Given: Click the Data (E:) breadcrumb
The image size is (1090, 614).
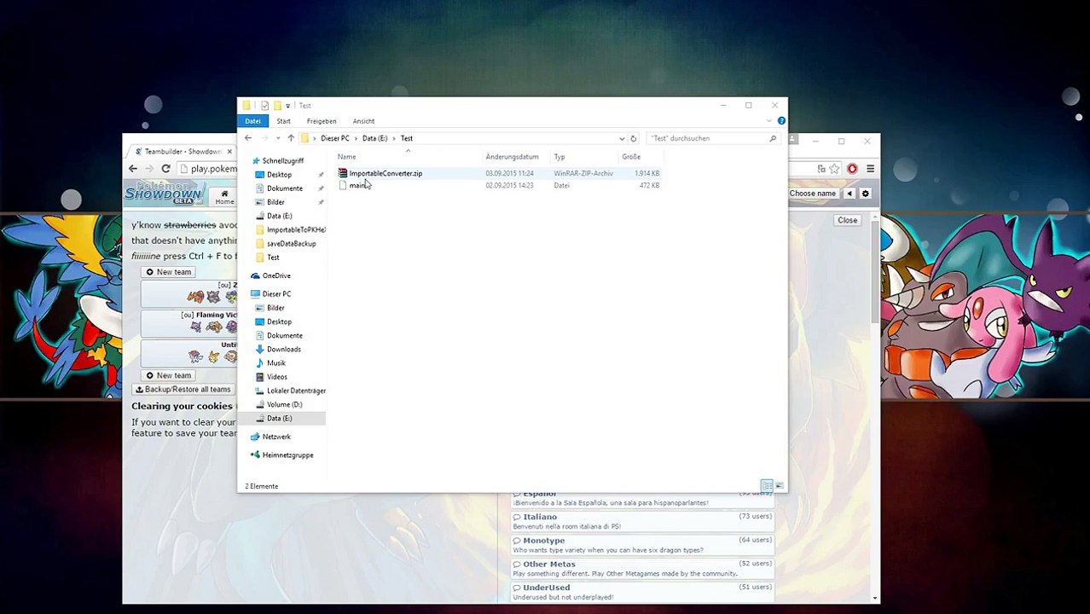Looking at the screenshot, I should 374,138.
